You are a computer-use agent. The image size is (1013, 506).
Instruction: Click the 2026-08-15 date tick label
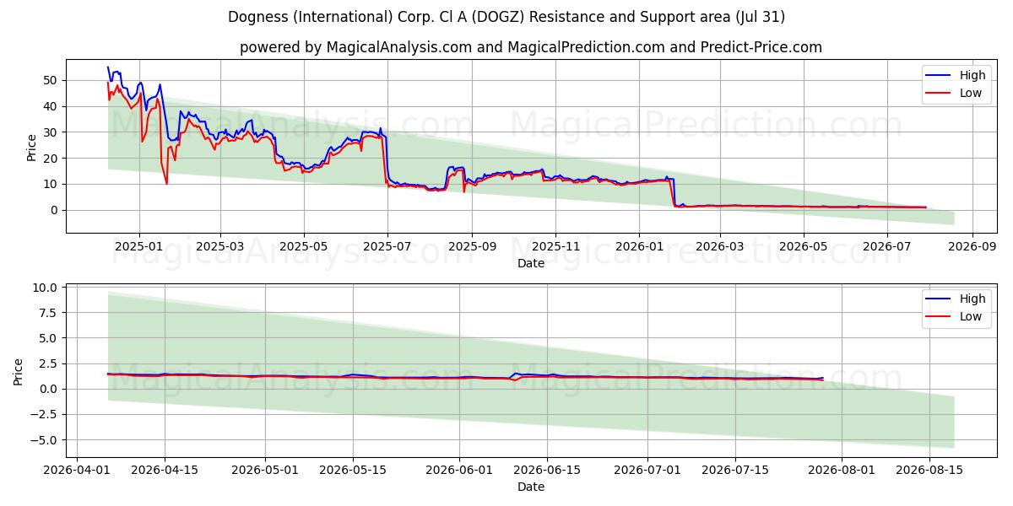(930, 470)
